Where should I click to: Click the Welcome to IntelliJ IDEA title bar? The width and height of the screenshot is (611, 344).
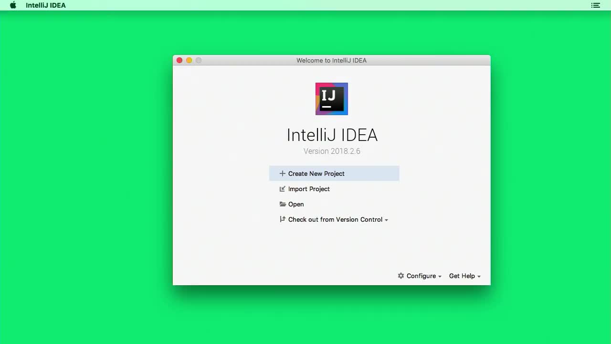[x=331, y=60]
